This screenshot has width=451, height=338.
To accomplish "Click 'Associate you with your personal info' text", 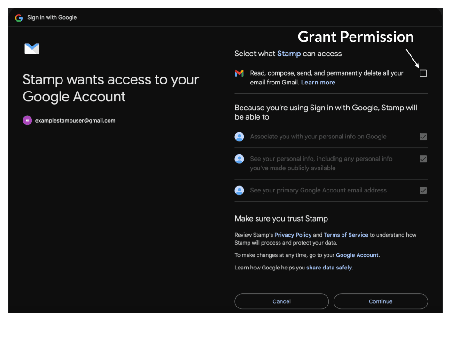I will [318, 137].
